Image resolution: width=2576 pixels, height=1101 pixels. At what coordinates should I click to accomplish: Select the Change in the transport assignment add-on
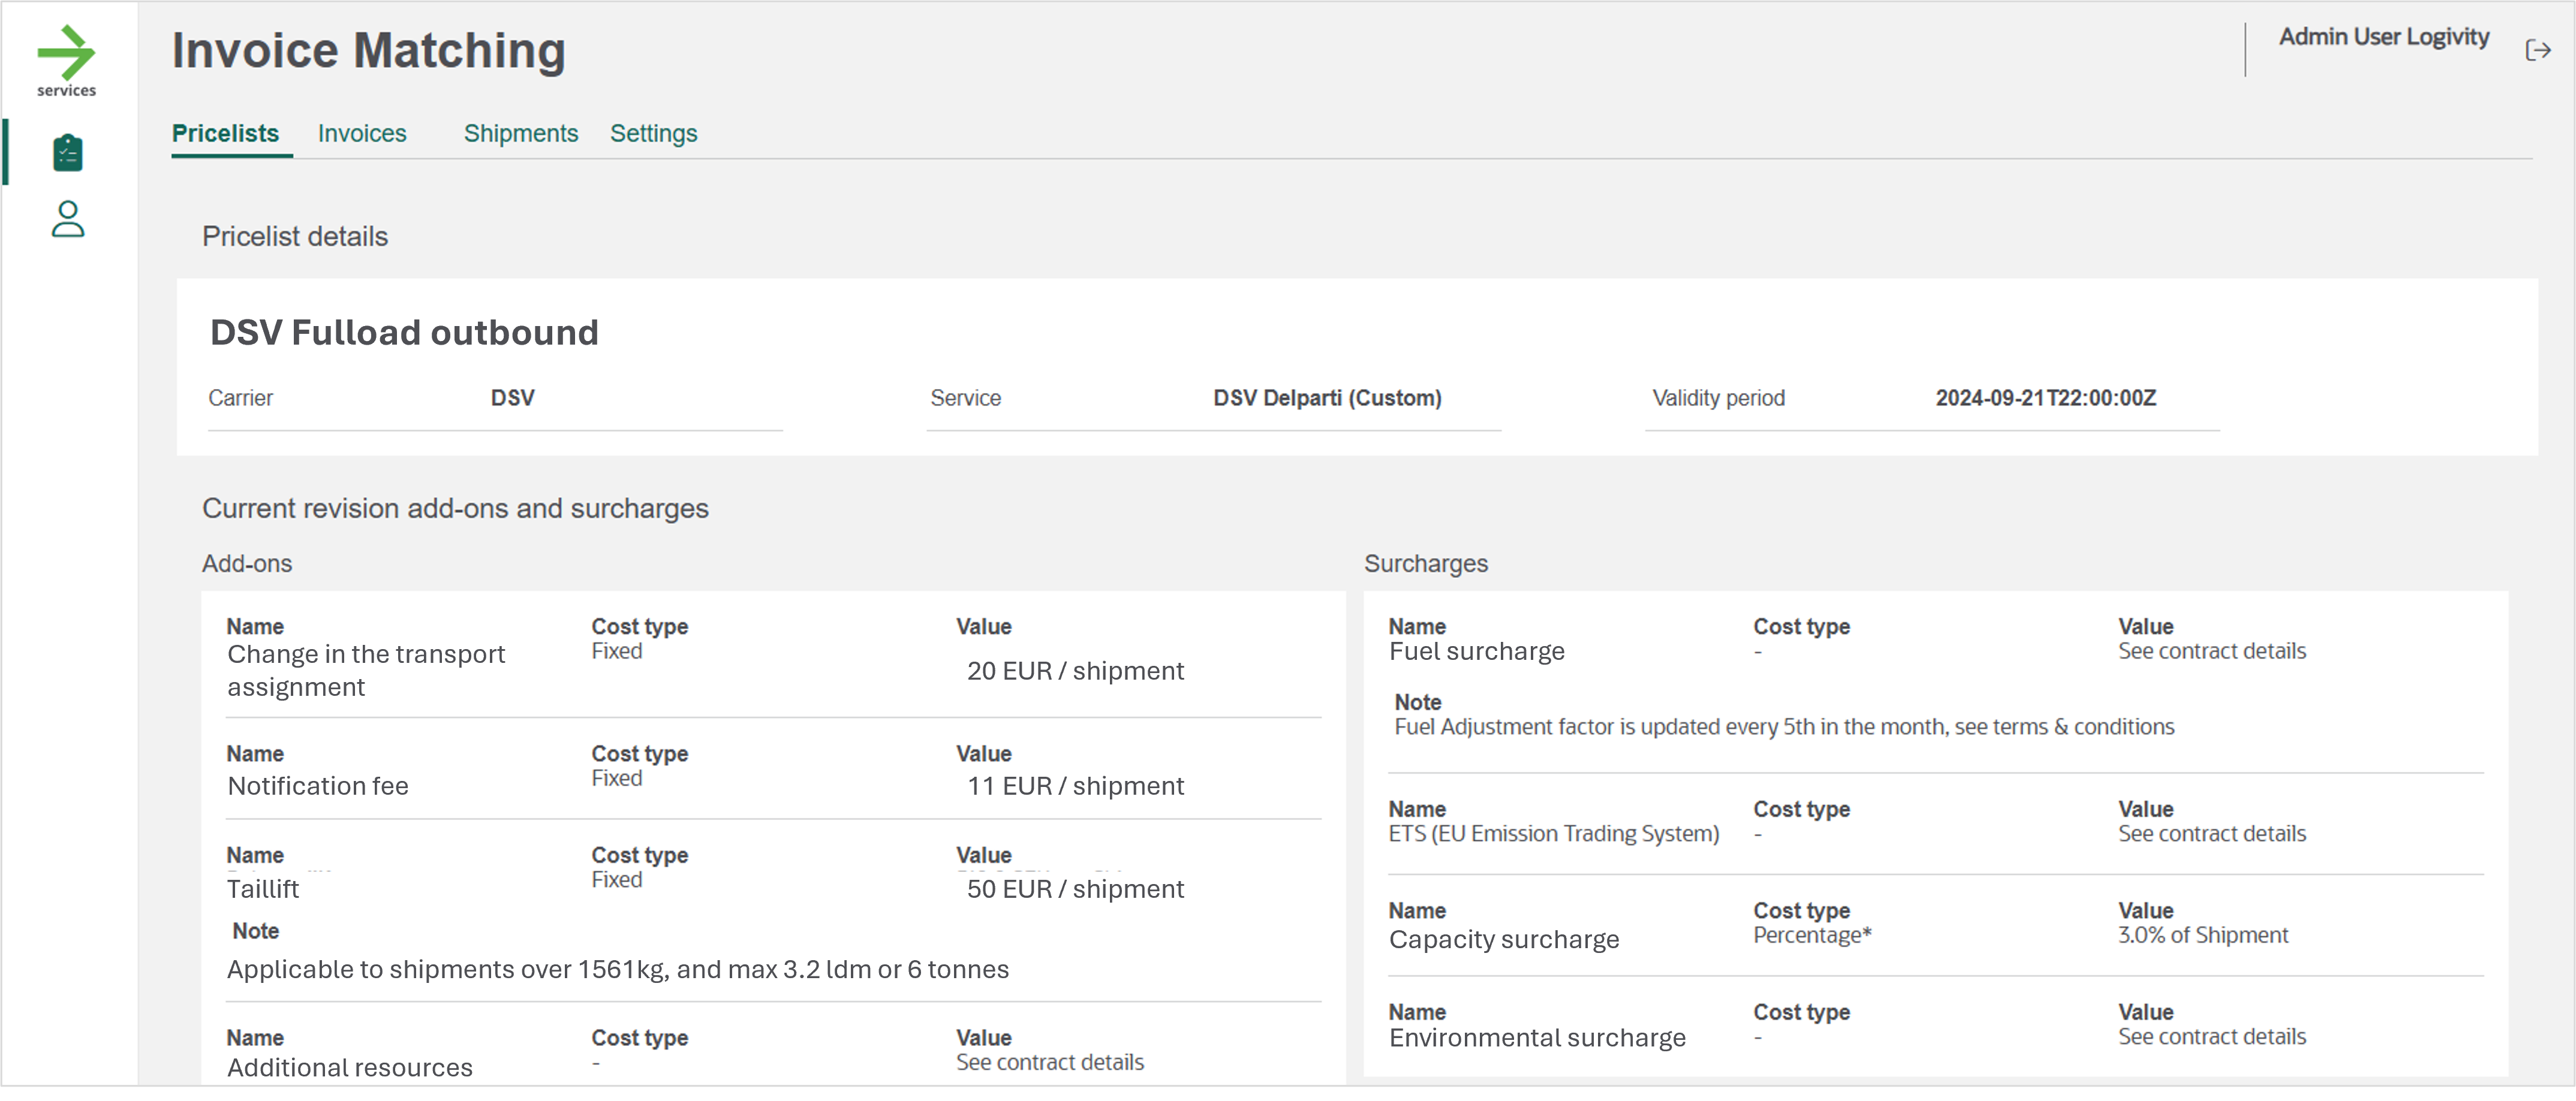366,671
